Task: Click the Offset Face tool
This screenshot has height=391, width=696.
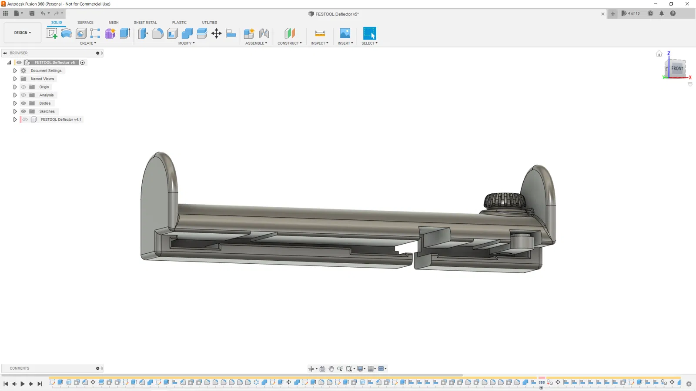Action: 202,33
